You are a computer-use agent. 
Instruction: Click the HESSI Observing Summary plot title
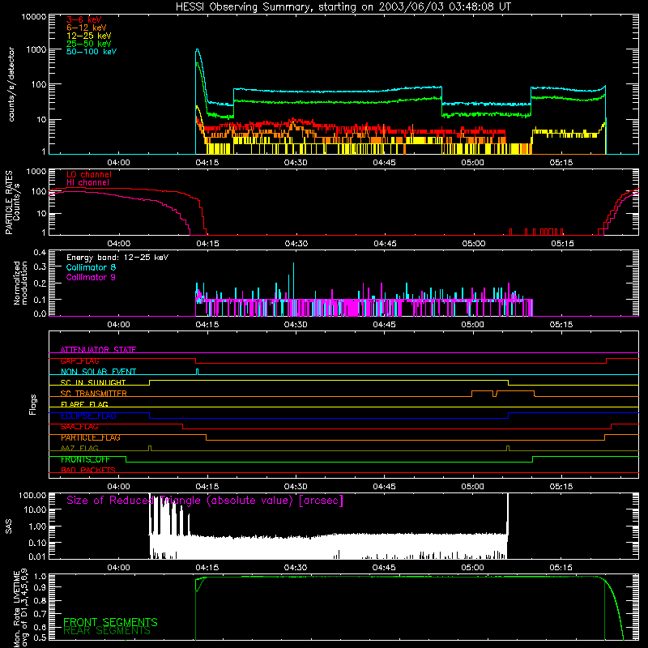[x=343, y=6]
